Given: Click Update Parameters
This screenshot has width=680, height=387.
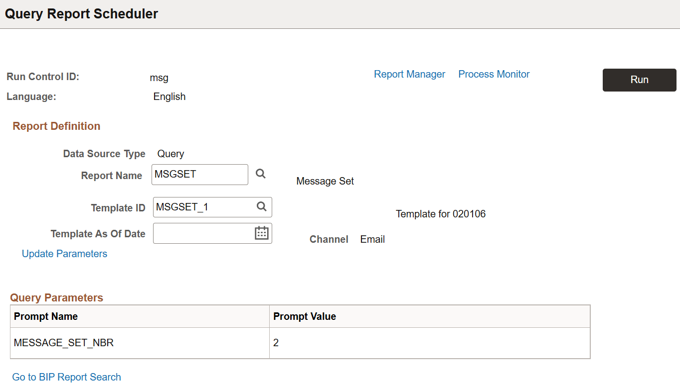Looking at the screenshot, I should click(64, 254).
